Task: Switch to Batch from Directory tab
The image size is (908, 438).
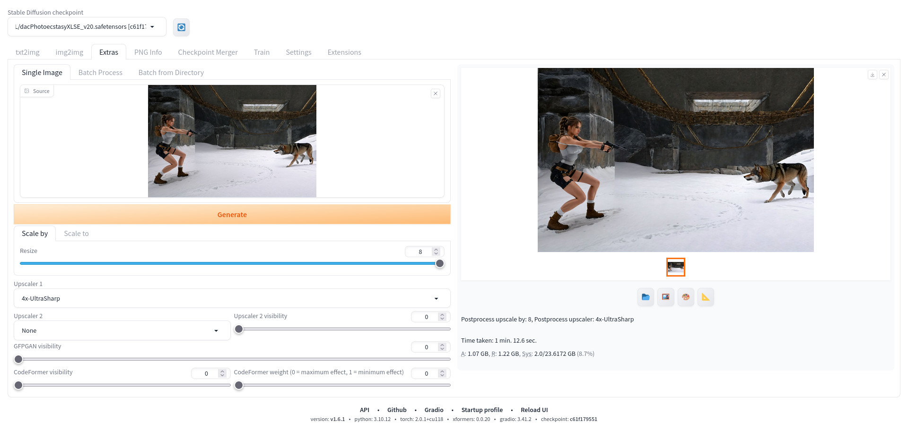Action: pos(171,72)
